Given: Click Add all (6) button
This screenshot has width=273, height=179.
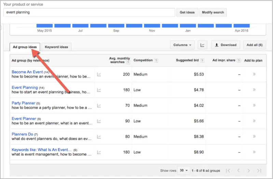Looking at the screenshot, I should (254, 45).
